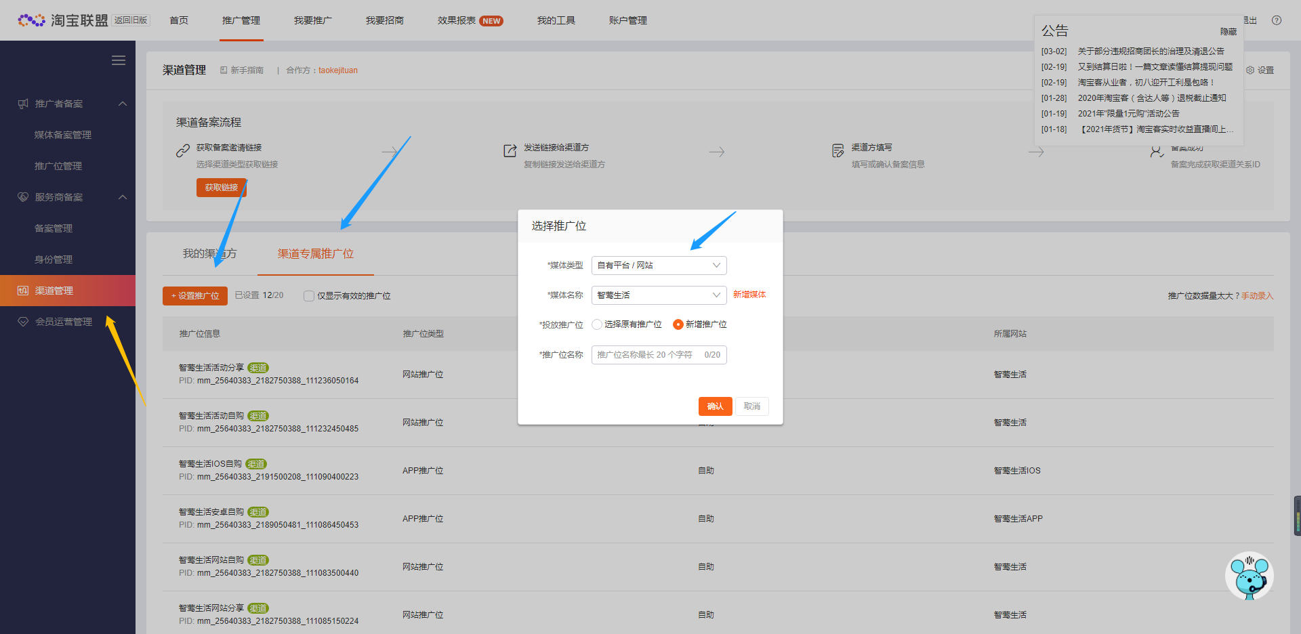Click the customer service mascot icon
This screenshot has width=1301, height=634.
point(1250,576)
